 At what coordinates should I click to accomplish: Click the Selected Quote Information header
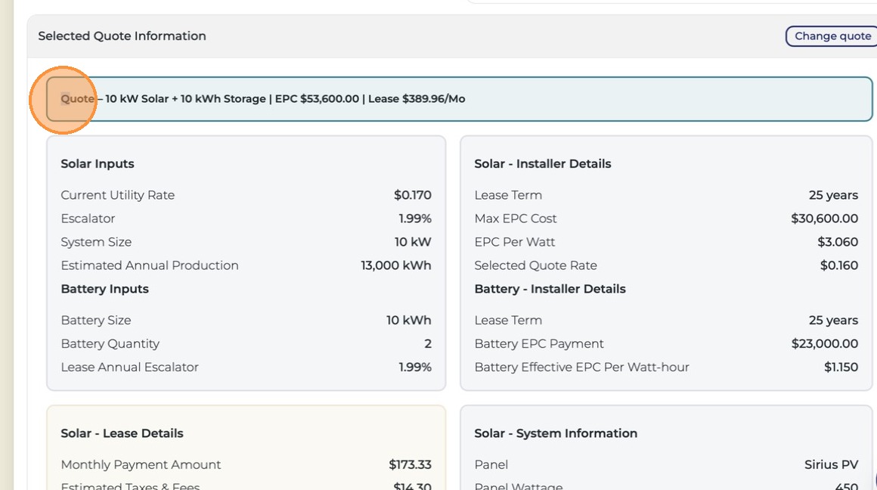(x=122, y=36)
